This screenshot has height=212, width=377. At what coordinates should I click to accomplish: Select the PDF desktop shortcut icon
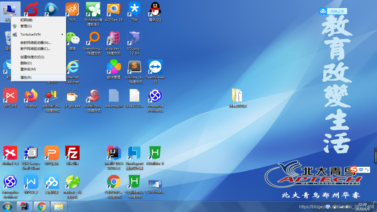[x=72, y=10]
